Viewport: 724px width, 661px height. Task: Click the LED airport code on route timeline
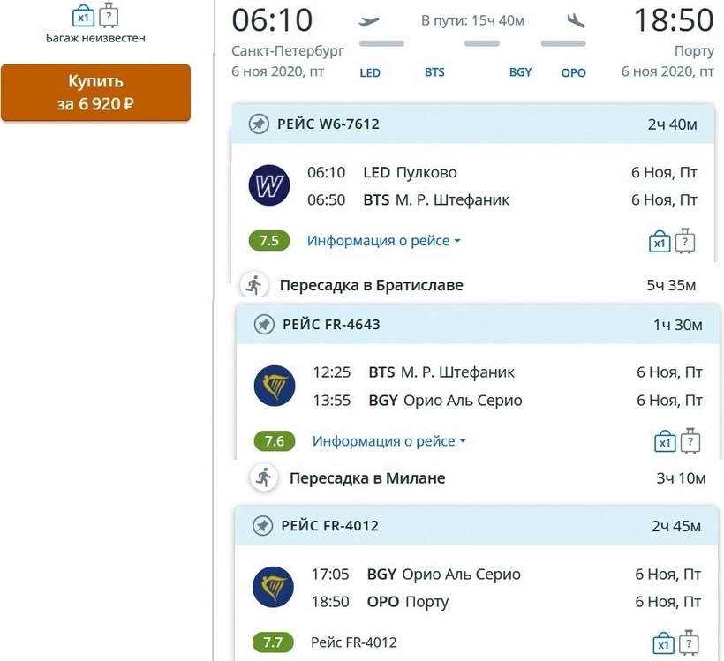(370, 72)
